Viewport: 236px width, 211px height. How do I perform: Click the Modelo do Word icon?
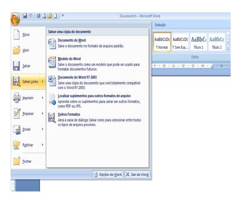[52, 62]
